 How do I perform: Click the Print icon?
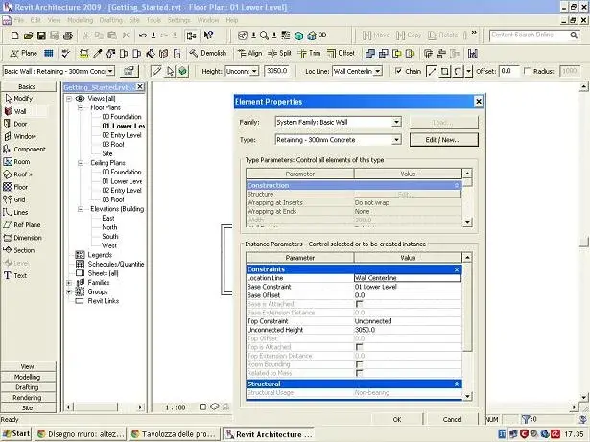tap(68, 35)
